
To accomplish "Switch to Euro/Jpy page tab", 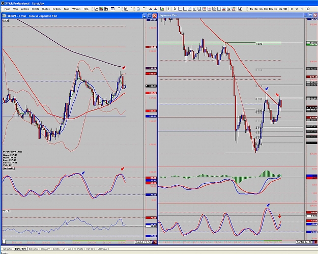I will 20,249.
